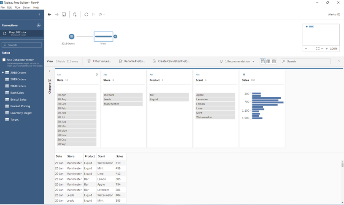Click the Store field Abc type icon

105,75
